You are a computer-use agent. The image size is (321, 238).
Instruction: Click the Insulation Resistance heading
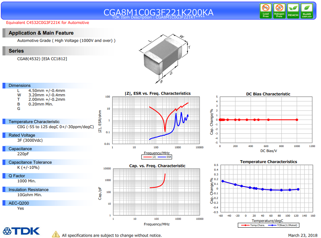click(x=29, y=190)
